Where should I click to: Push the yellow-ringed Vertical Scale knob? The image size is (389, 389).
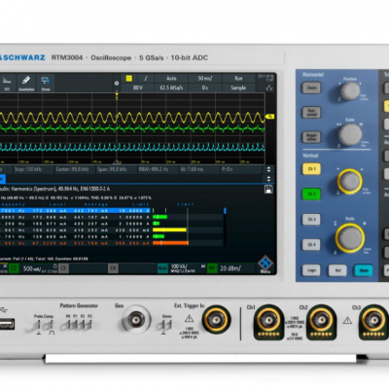tap(350, 237)
